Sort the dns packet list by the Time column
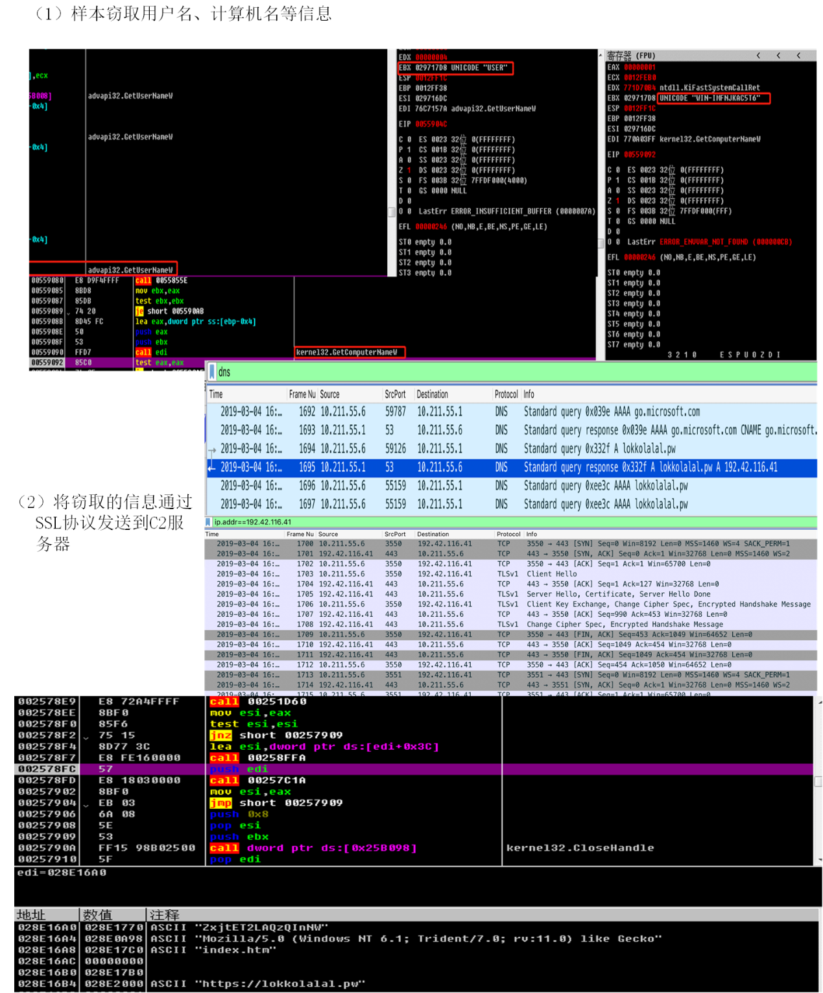The width and height of the screenshot is (823, 993). click(x=216, y=394)
